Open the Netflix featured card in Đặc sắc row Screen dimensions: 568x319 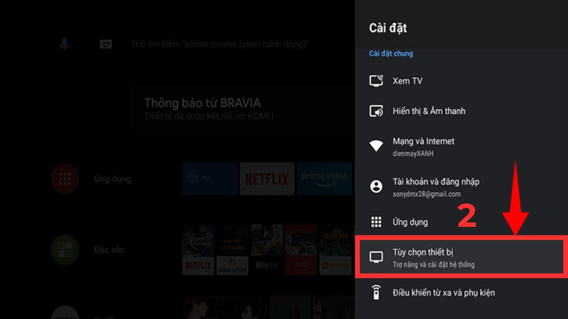[198, 250]
